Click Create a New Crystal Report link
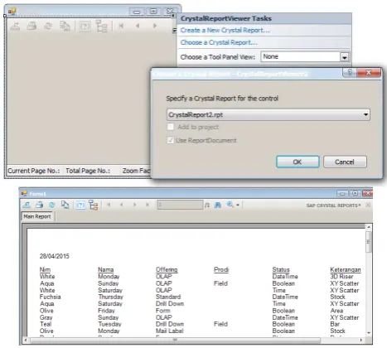This screenshot has width=387, height=348. pos(225,30)
